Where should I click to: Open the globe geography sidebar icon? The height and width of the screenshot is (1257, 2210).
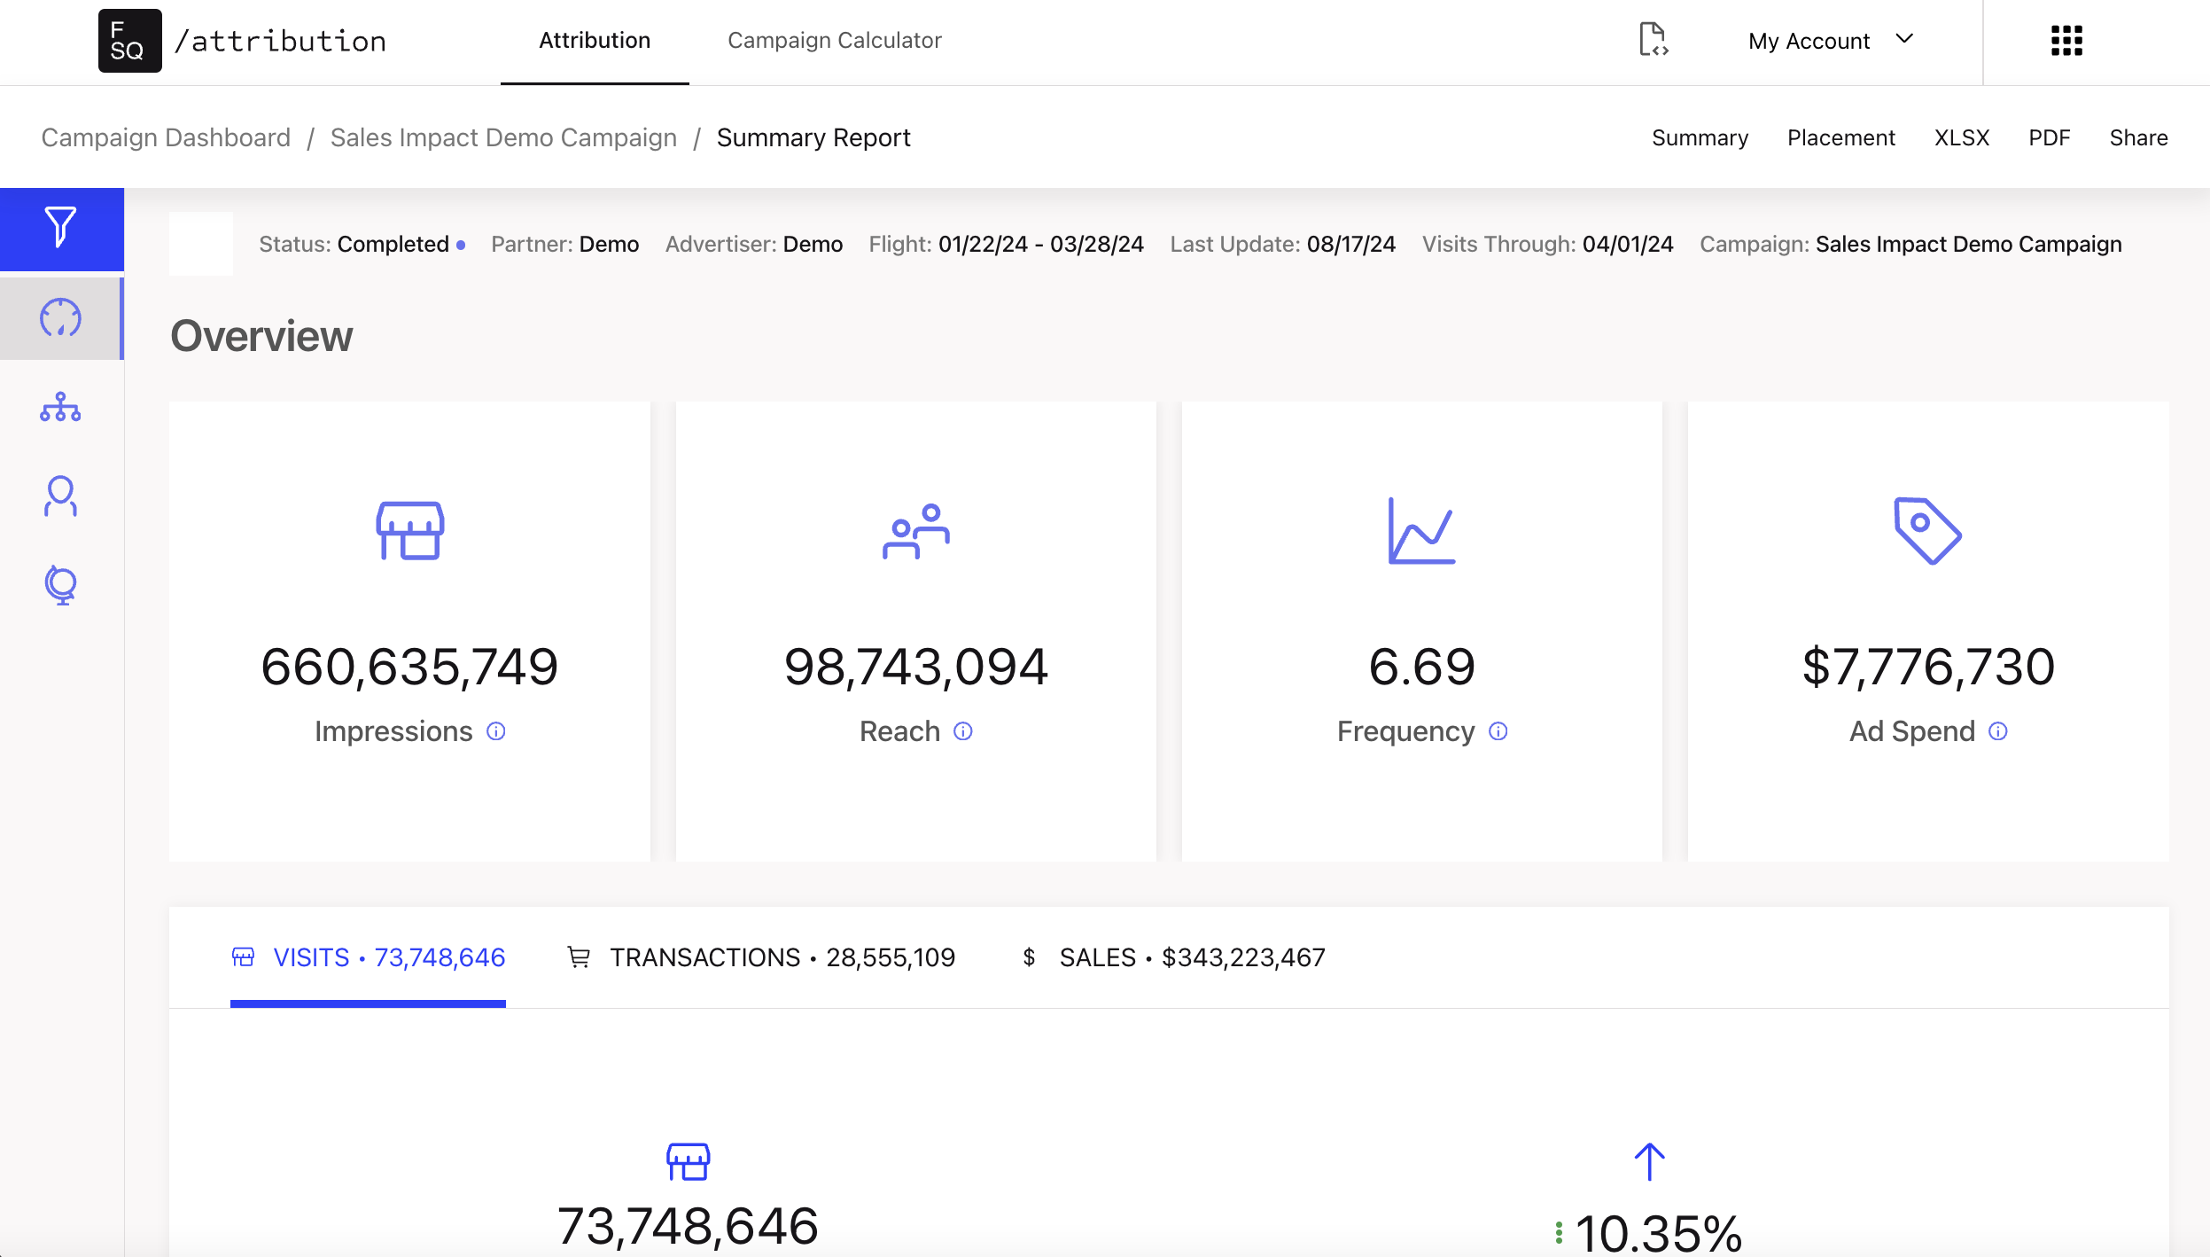[60, 584]
